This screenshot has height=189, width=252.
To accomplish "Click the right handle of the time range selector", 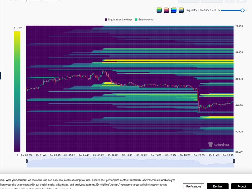I will tap(234, 161).
